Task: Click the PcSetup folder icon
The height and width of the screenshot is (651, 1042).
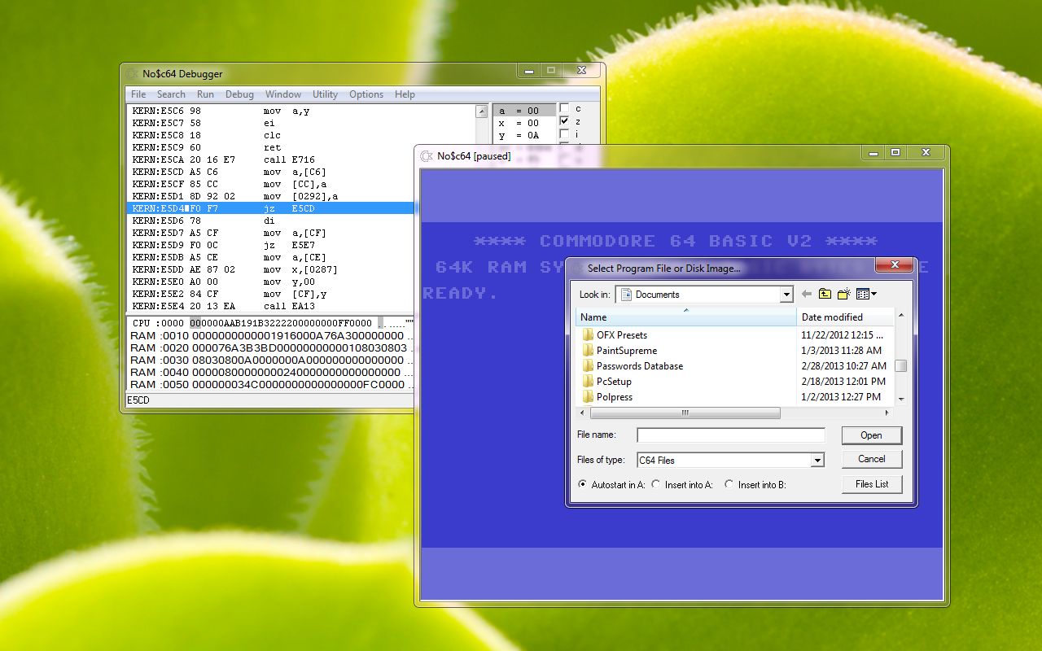Action: coord(588,381)
